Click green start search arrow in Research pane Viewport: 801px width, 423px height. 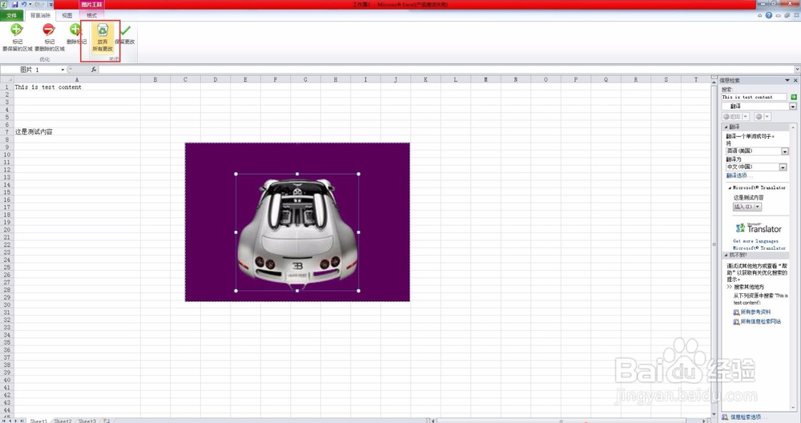(x=793, y=97)
